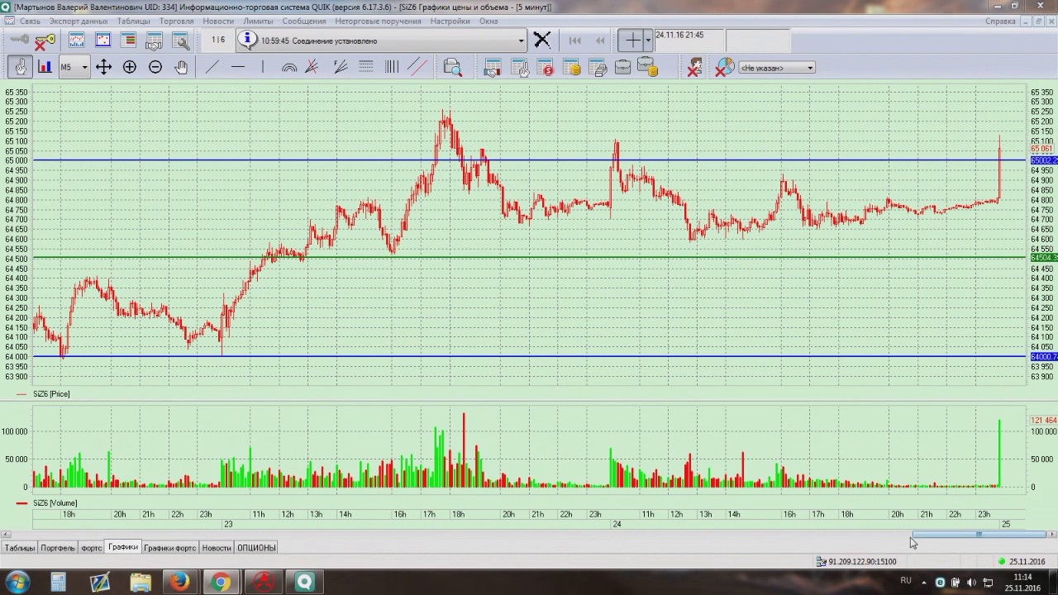The width and height of the screenshot is (1058, 595).
Task: Open the gray briefcase portfolio icon
Action: pos(623,68)
